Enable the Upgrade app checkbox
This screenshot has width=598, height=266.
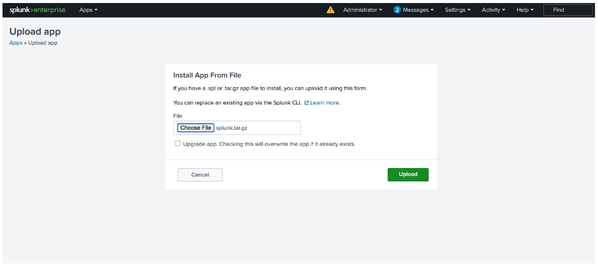178,143
